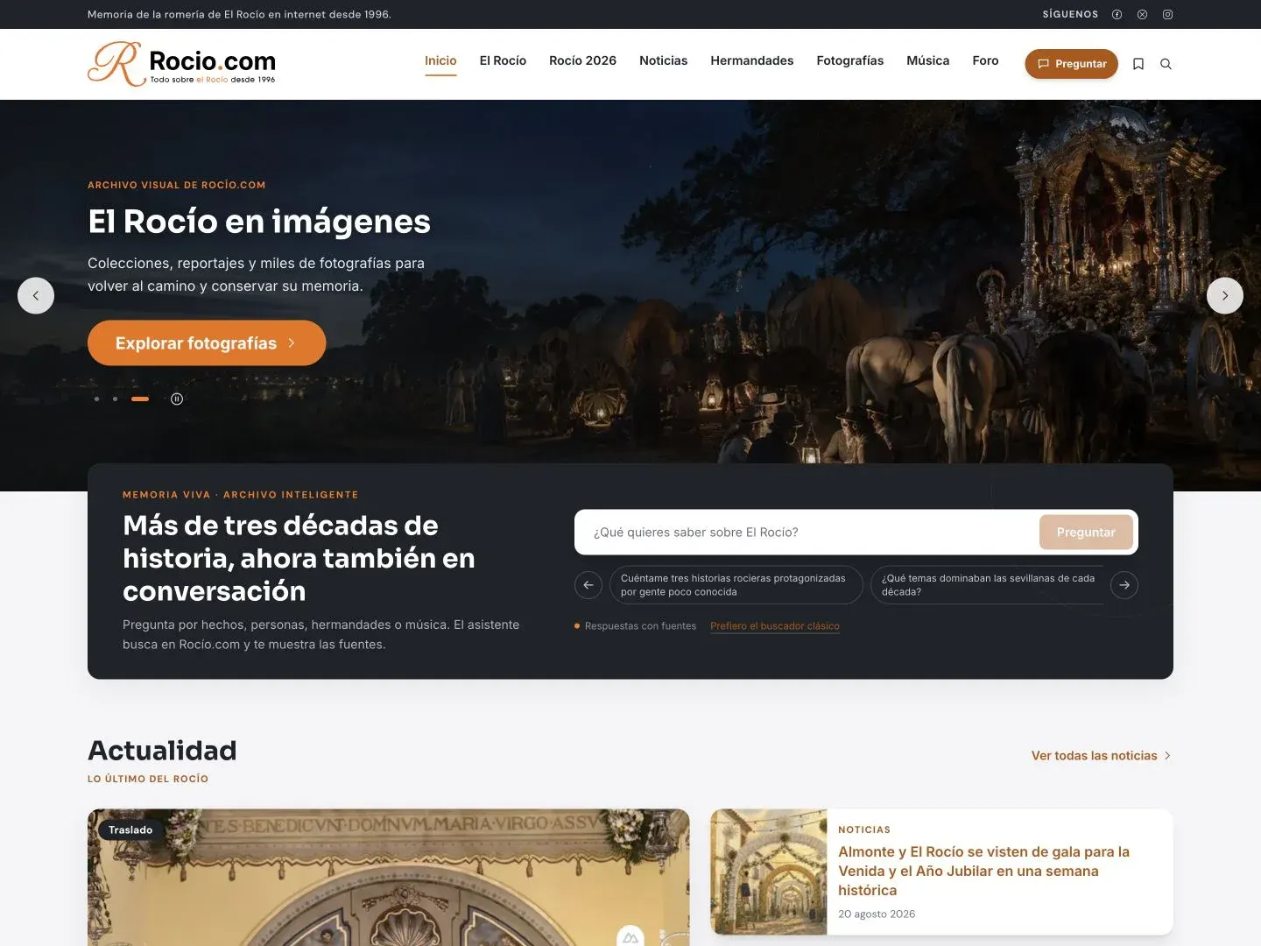The image size is (1261, 946).
Task: Click the Preguntar button in header
Action: coord(1071,64)
